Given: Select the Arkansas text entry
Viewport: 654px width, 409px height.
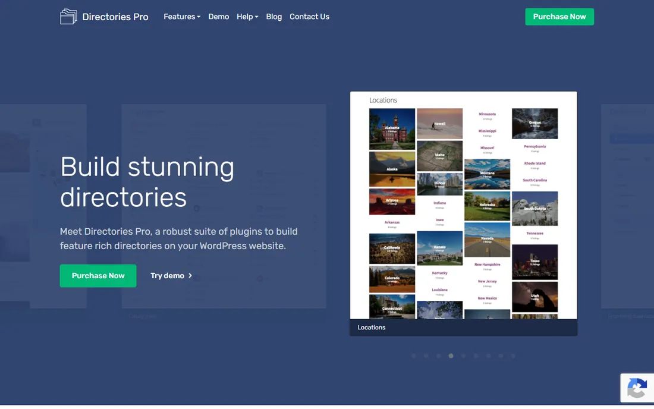Looking at the screenshot, I should [x=392, y=223].
